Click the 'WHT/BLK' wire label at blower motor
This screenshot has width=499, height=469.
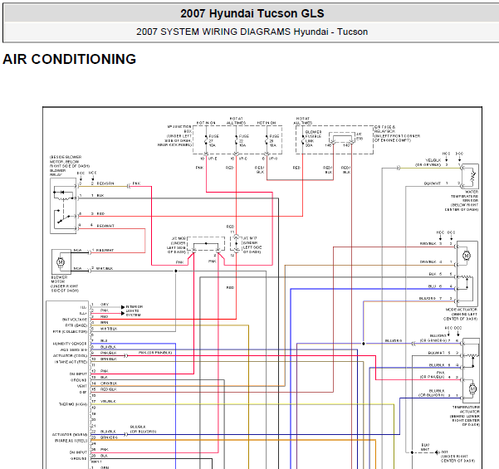click(x=105, y=269)
